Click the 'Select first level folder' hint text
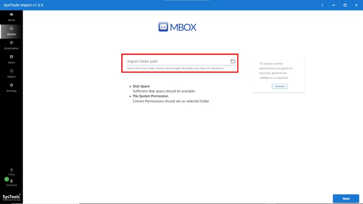 tap(176, 68)
